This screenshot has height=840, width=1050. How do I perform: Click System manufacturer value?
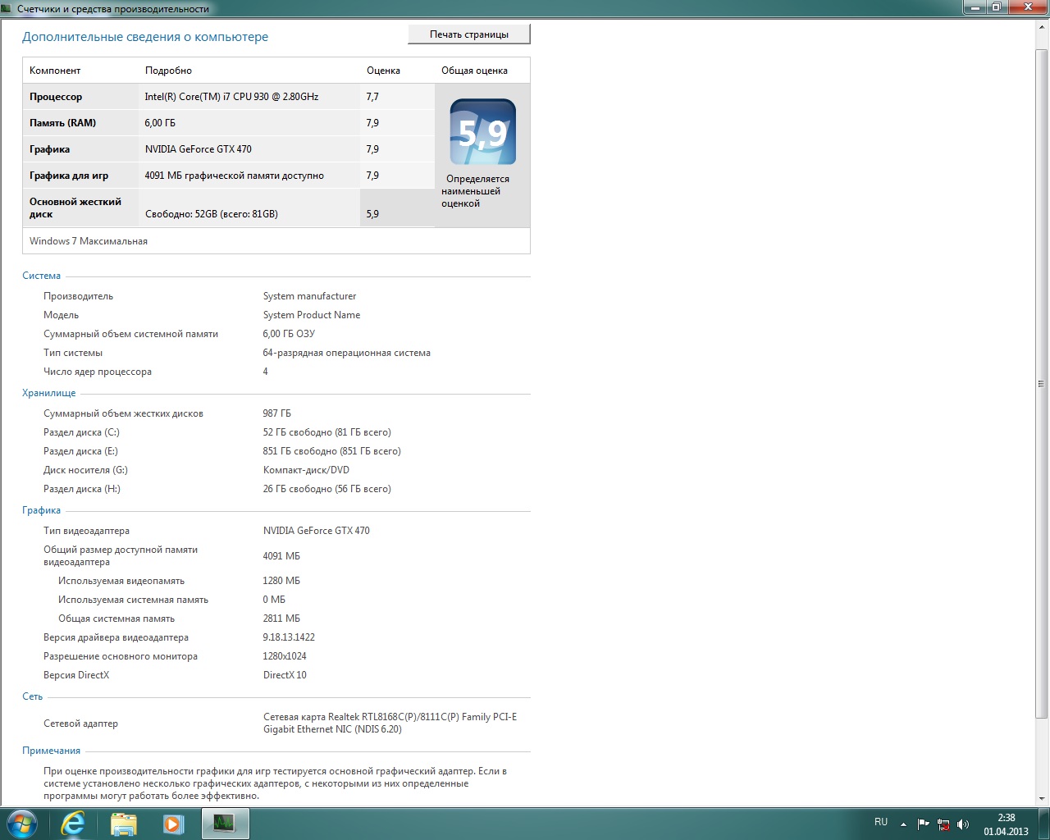(309, 296)
